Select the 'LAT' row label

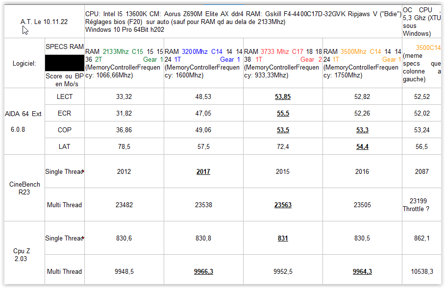click(65, 146)
